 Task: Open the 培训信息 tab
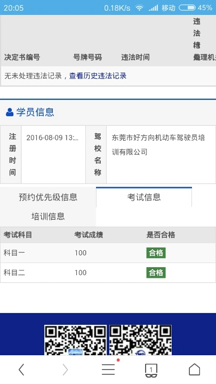(48, 217)
